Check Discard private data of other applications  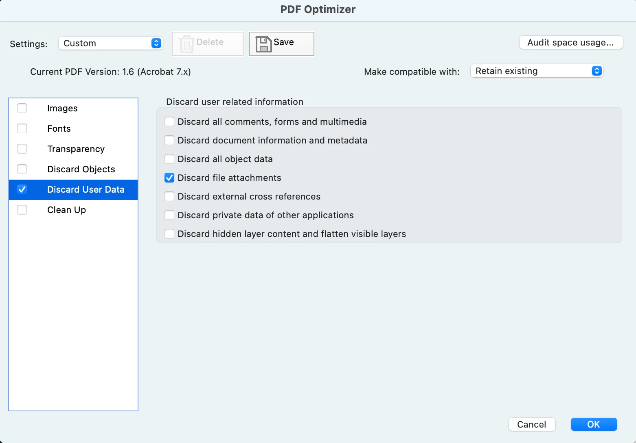point(169,215)
